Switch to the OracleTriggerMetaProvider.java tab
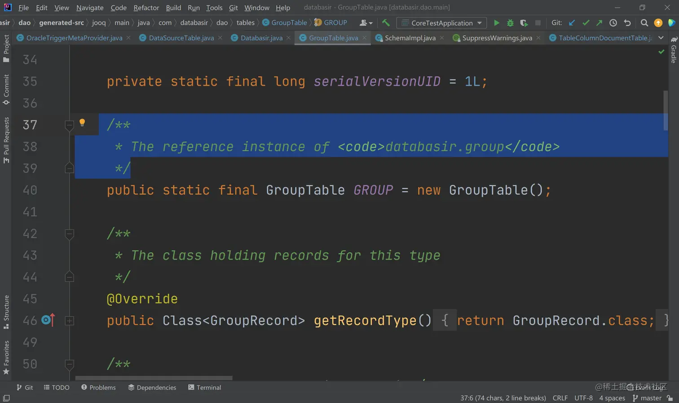The image size is (679, 403). tap(74, 38)
